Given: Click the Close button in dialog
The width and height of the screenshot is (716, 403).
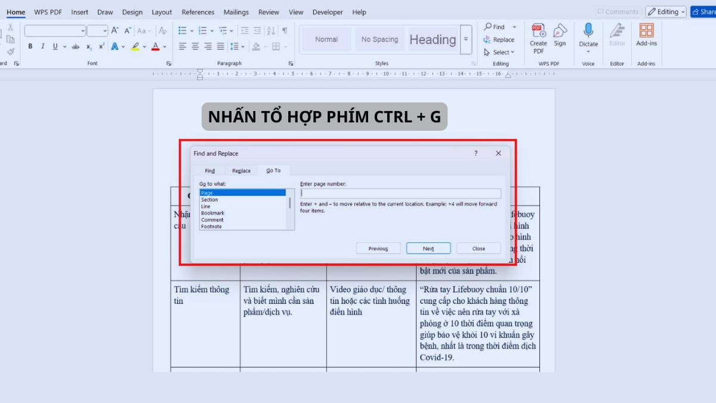Looking at the screenshot, I should point(479,248).
